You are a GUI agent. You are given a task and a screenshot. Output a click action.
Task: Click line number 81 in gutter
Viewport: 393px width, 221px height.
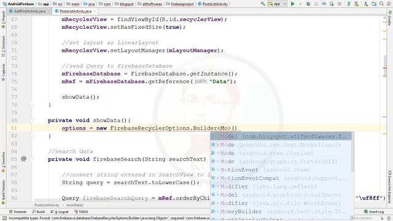pyautogui.click(x=14, y=128)
